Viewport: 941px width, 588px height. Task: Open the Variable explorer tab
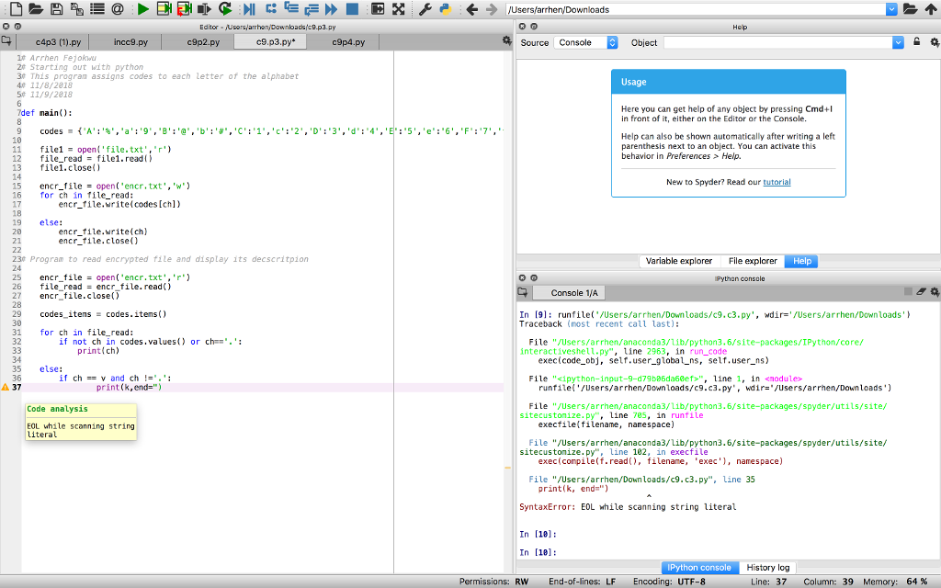[679, 260]
